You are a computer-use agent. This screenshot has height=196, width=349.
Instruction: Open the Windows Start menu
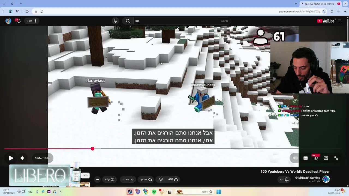click(x=218, y=192)
